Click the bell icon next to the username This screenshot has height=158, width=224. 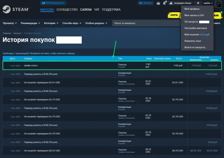click(x=198, y=3)
